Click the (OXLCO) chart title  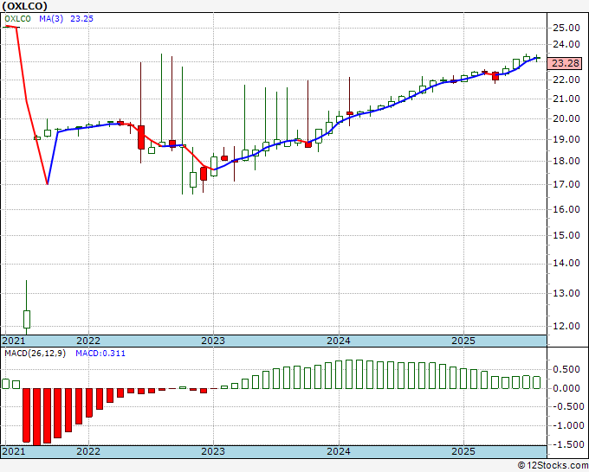pyautogui.click(x=25, y=6)
